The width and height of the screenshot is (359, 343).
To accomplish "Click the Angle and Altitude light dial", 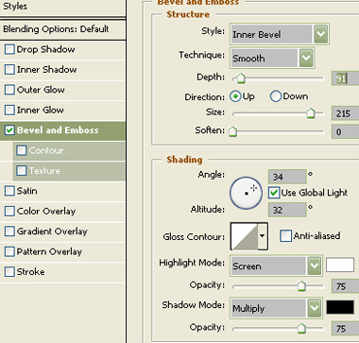I will (x=246, y=193).
